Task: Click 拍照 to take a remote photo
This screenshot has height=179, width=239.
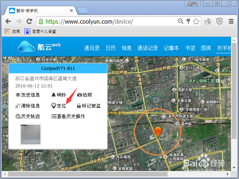Action: (x=85, y=95)
